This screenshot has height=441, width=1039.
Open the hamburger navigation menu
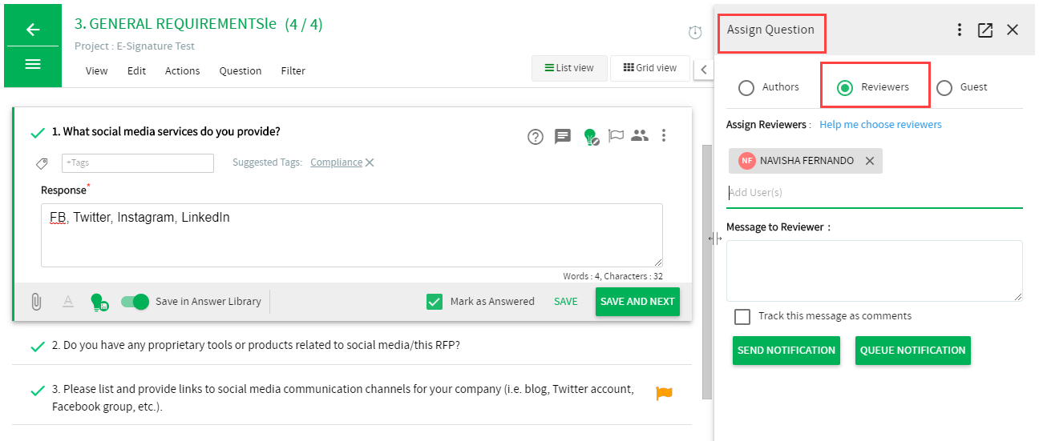tap(33, 64)
